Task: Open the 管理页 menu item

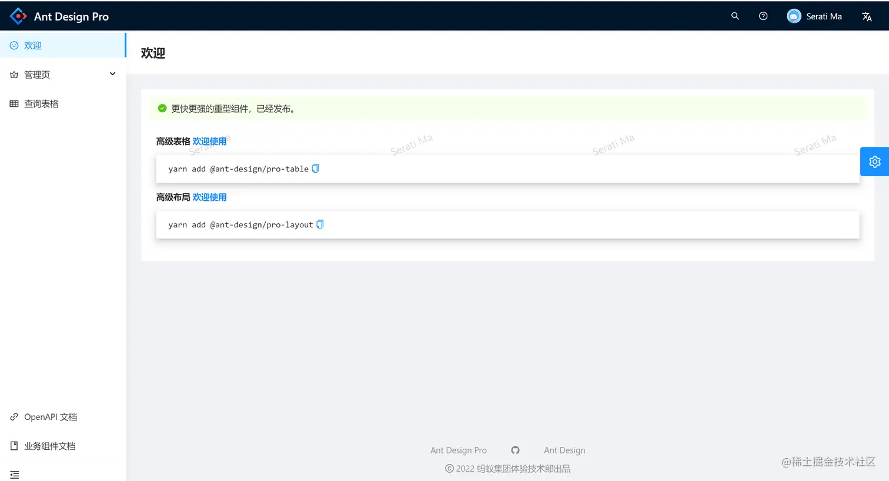Action: coord(63,75)
